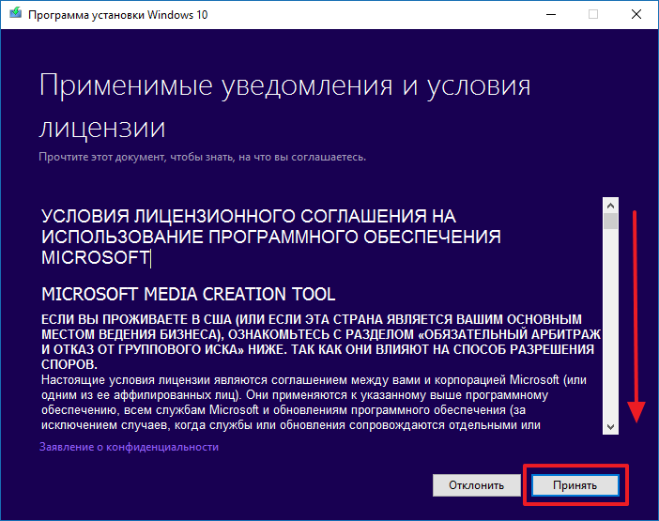Open the Заявление о конфиденциальности link

(x=129, y=447)
